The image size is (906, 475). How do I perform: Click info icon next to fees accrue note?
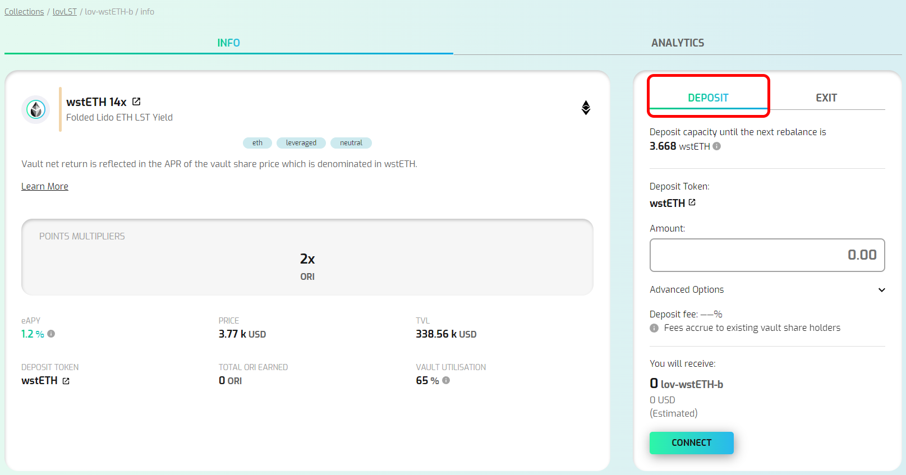(x=654, y=328)
